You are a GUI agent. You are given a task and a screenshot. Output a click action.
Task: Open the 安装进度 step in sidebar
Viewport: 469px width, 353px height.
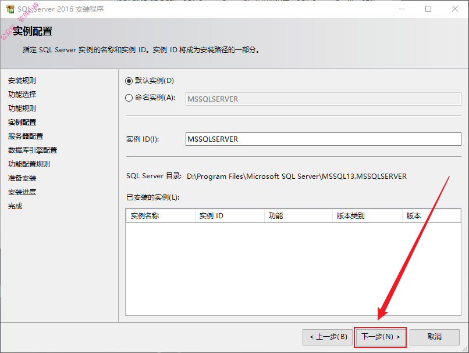[x=22, y=192]
